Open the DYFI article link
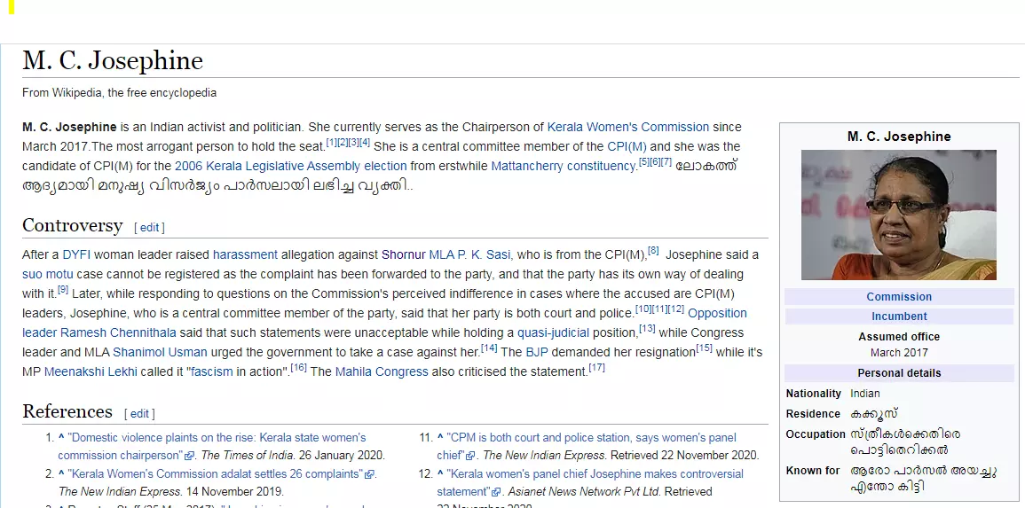 (76, 254)
